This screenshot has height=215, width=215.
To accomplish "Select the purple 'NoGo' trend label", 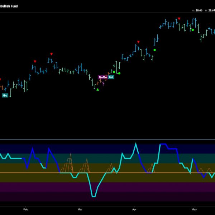I will point(102,77).
